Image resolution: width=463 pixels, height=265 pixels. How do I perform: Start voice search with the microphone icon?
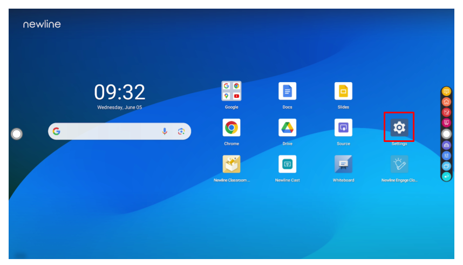[x=165, y=131]
